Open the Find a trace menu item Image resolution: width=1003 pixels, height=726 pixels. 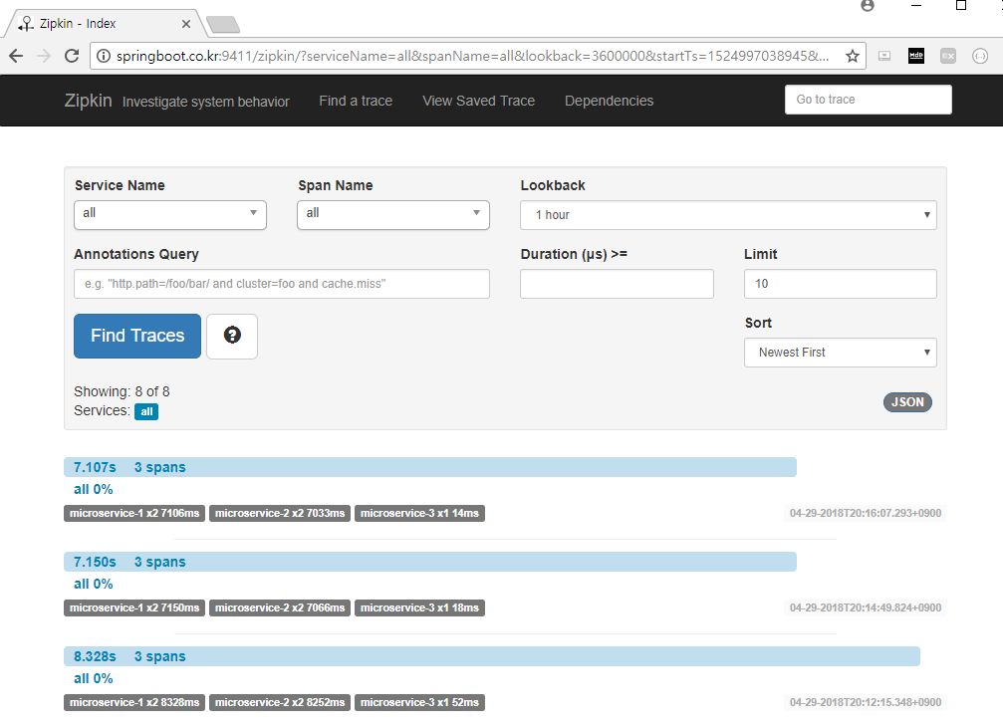(x=356, y=101)
